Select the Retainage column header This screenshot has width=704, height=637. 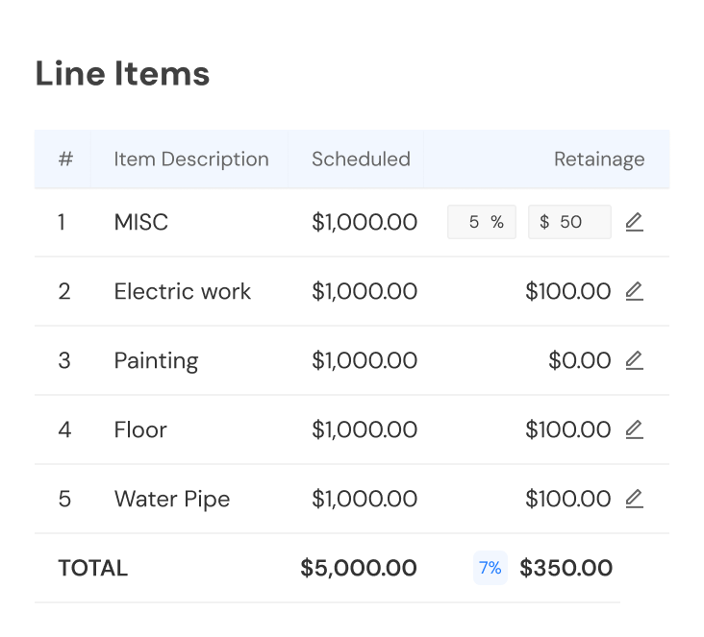pos(599,159)
